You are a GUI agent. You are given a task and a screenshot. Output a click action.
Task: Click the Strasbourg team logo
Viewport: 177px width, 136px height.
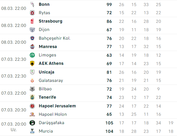32,21
